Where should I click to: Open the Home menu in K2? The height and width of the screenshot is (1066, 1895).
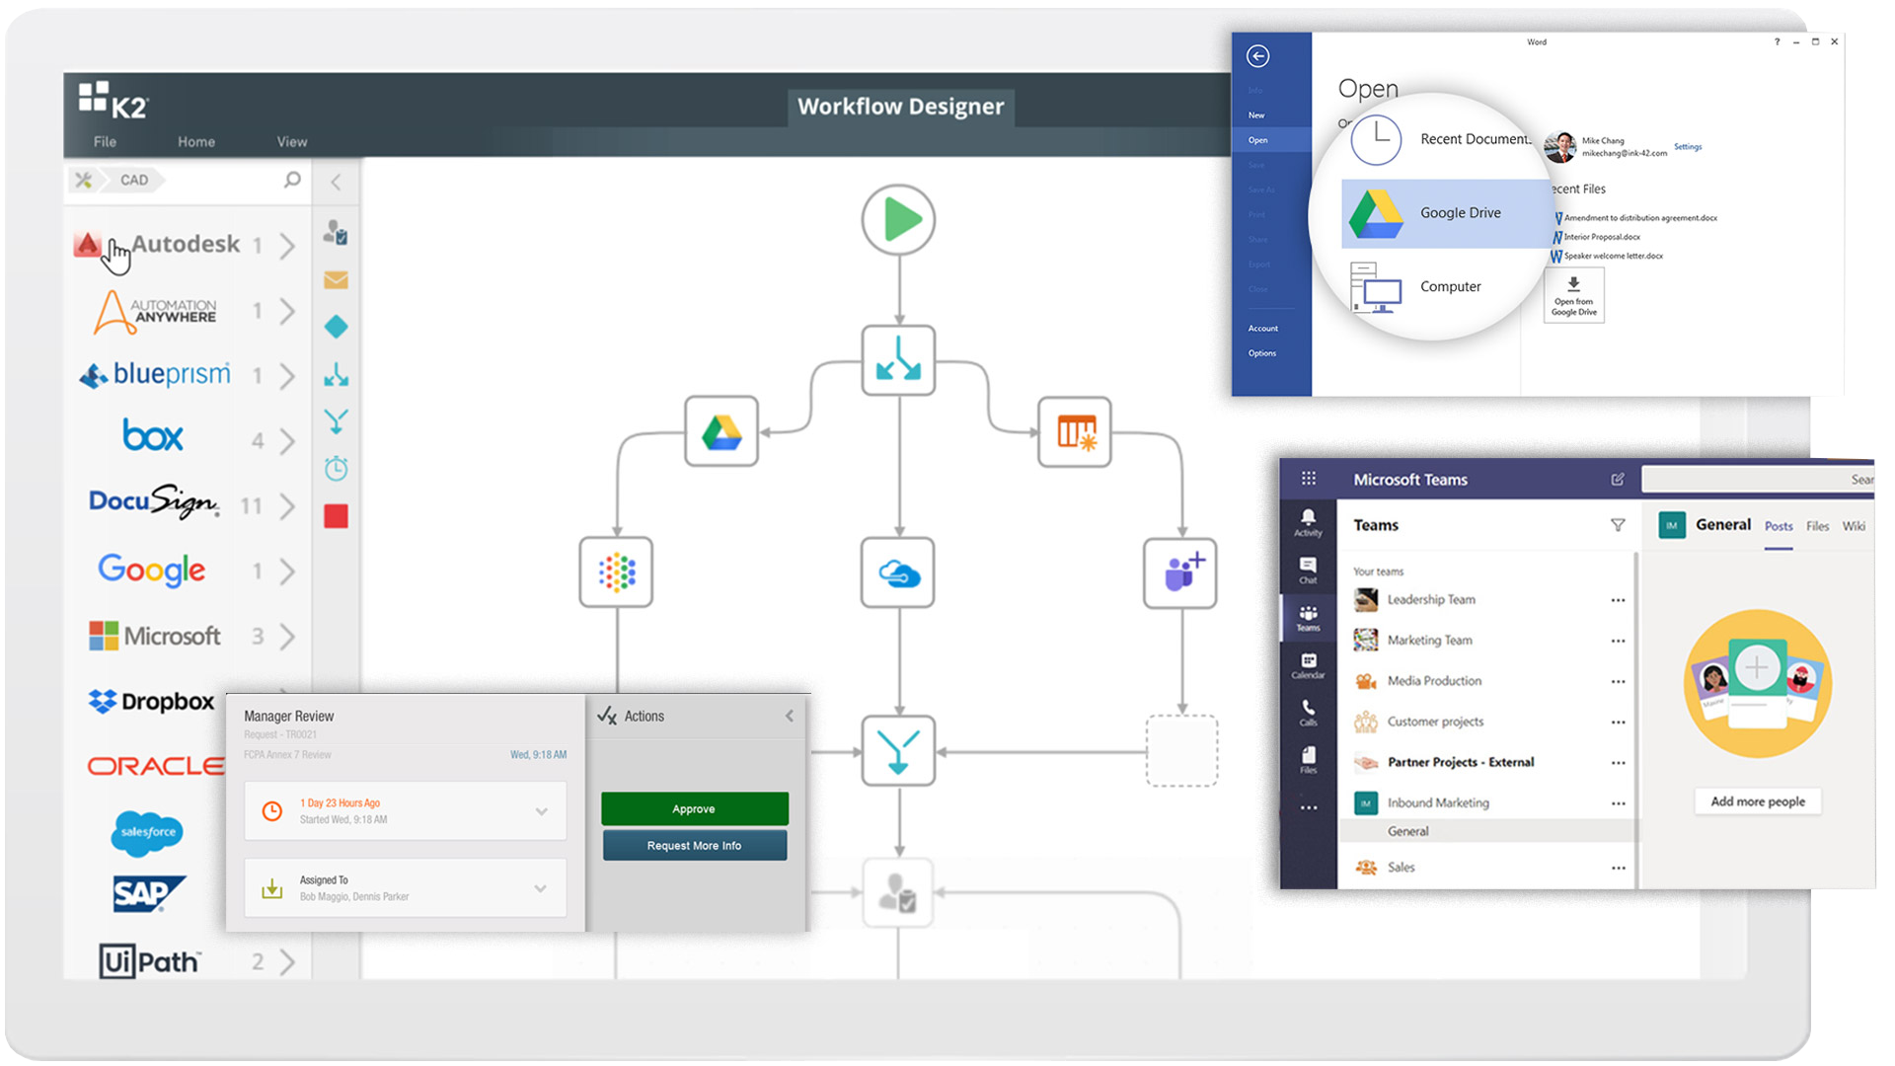click(x=195, y=142)
